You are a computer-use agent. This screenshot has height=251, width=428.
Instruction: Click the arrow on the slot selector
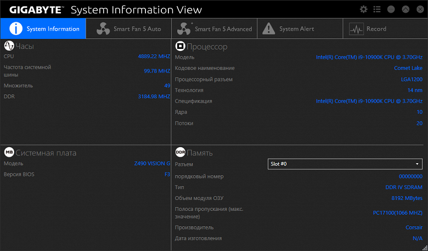point(417,164)
